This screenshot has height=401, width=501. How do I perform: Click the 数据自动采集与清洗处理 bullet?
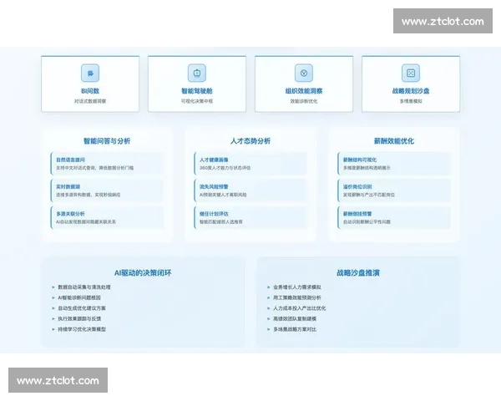[x=81, y=287]
